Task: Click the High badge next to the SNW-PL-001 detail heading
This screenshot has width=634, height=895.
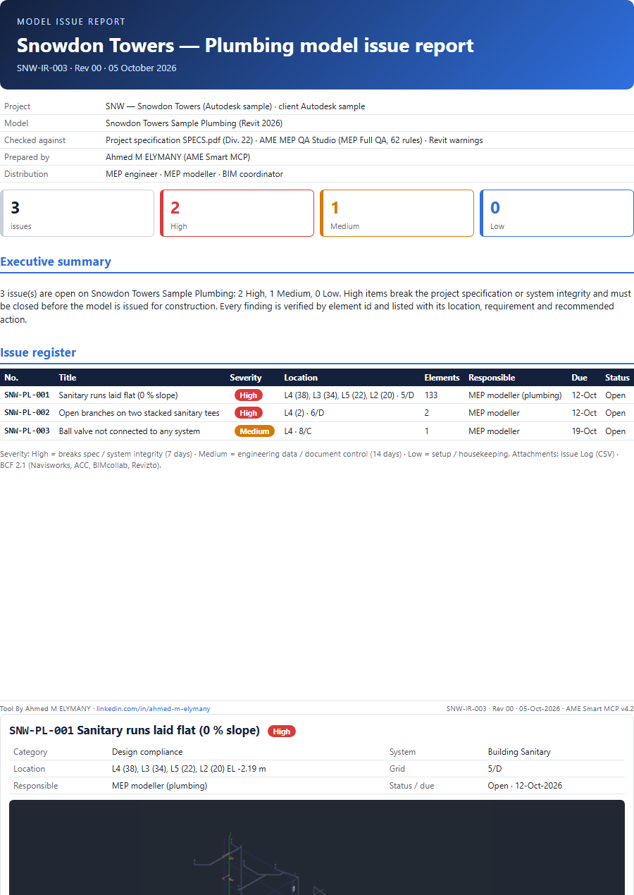Action: (x=282, y=732)
